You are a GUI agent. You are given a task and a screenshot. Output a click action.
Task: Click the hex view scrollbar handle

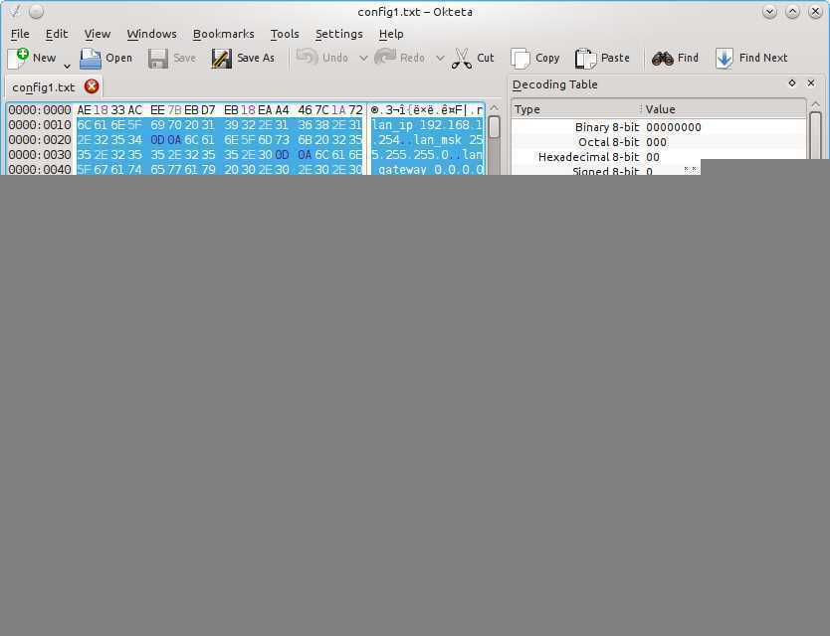click(494, 127)
